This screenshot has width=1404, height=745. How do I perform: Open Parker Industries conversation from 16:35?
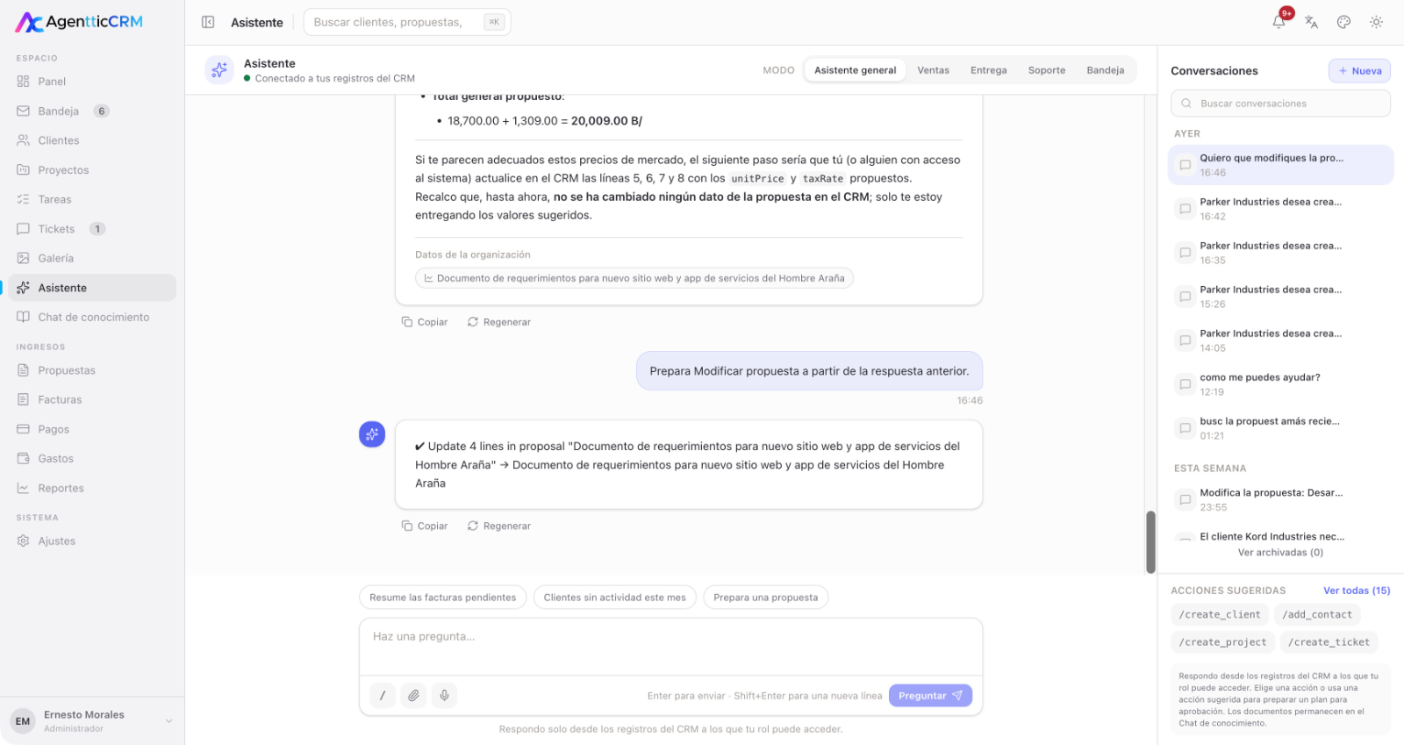click(1280, 253)
